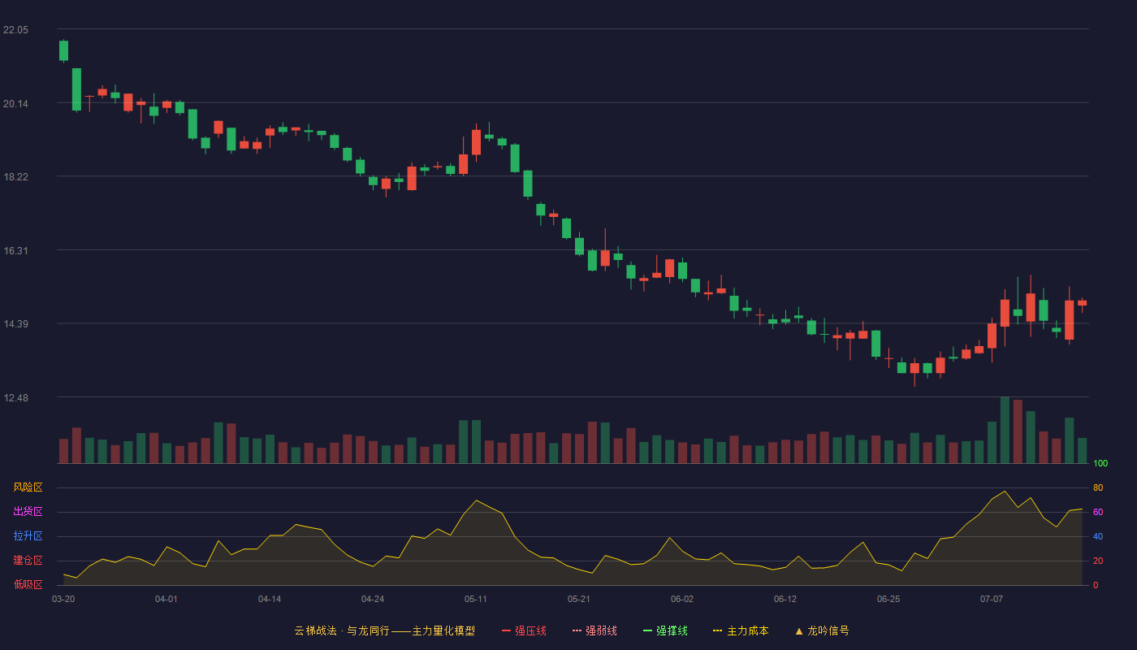Screen dimensions: 1137x650
Task: Click the 建仓区 zone label
Action: tap(28, 561)
